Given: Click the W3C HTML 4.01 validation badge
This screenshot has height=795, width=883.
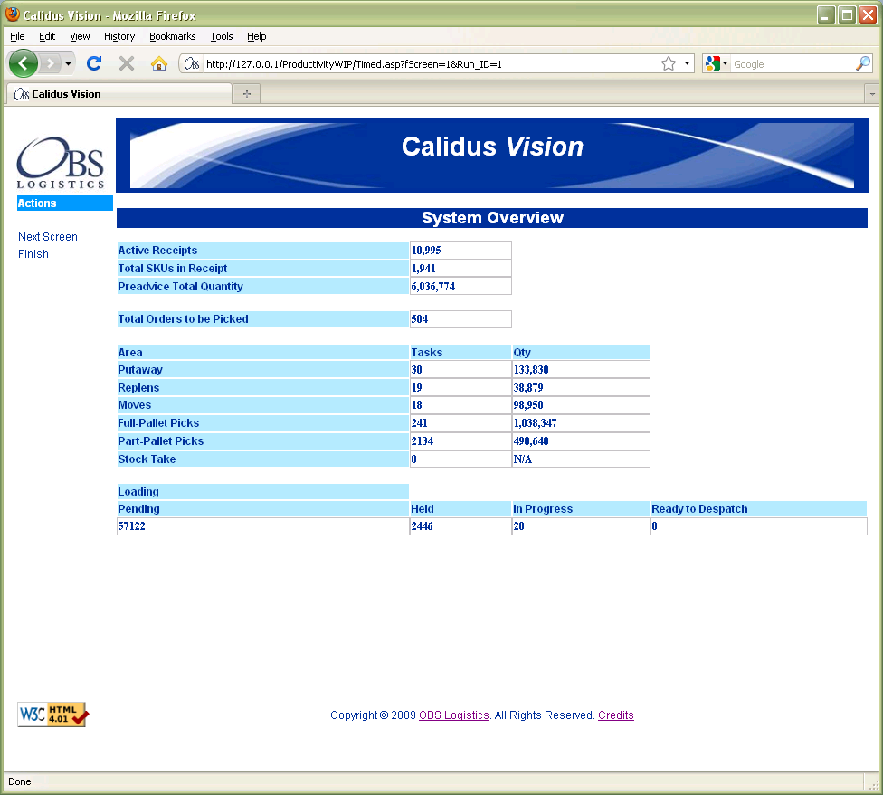Looking at the screenshot, I should click(53, 715).
